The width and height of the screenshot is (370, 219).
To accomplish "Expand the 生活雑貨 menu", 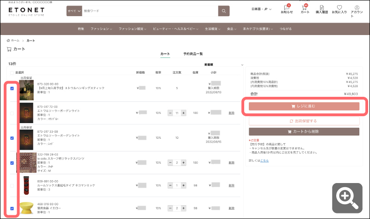I will pyautogui.click(x=213, y=29).
